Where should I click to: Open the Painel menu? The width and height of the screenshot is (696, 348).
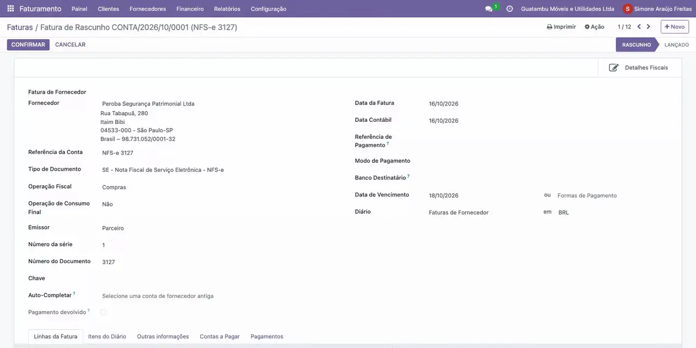coord(79,9)
